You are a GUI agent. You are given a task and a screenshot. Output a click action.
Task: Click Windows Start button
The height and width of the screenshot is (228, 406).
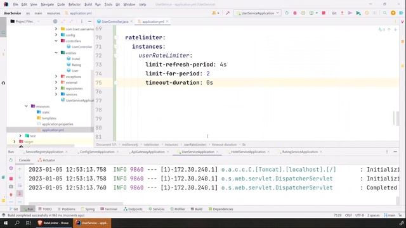[6, 223]
